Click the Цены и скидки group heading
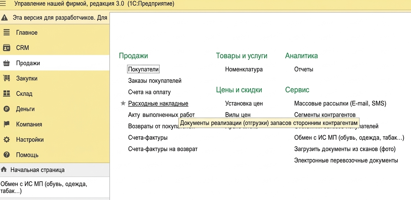This screenshot has height=200, width=411. 239,90
